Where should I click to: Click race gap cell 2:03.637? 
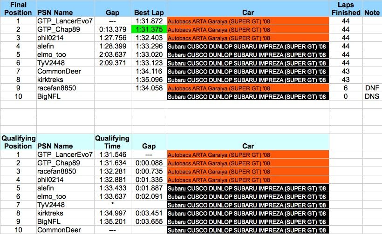click(113, 54)
